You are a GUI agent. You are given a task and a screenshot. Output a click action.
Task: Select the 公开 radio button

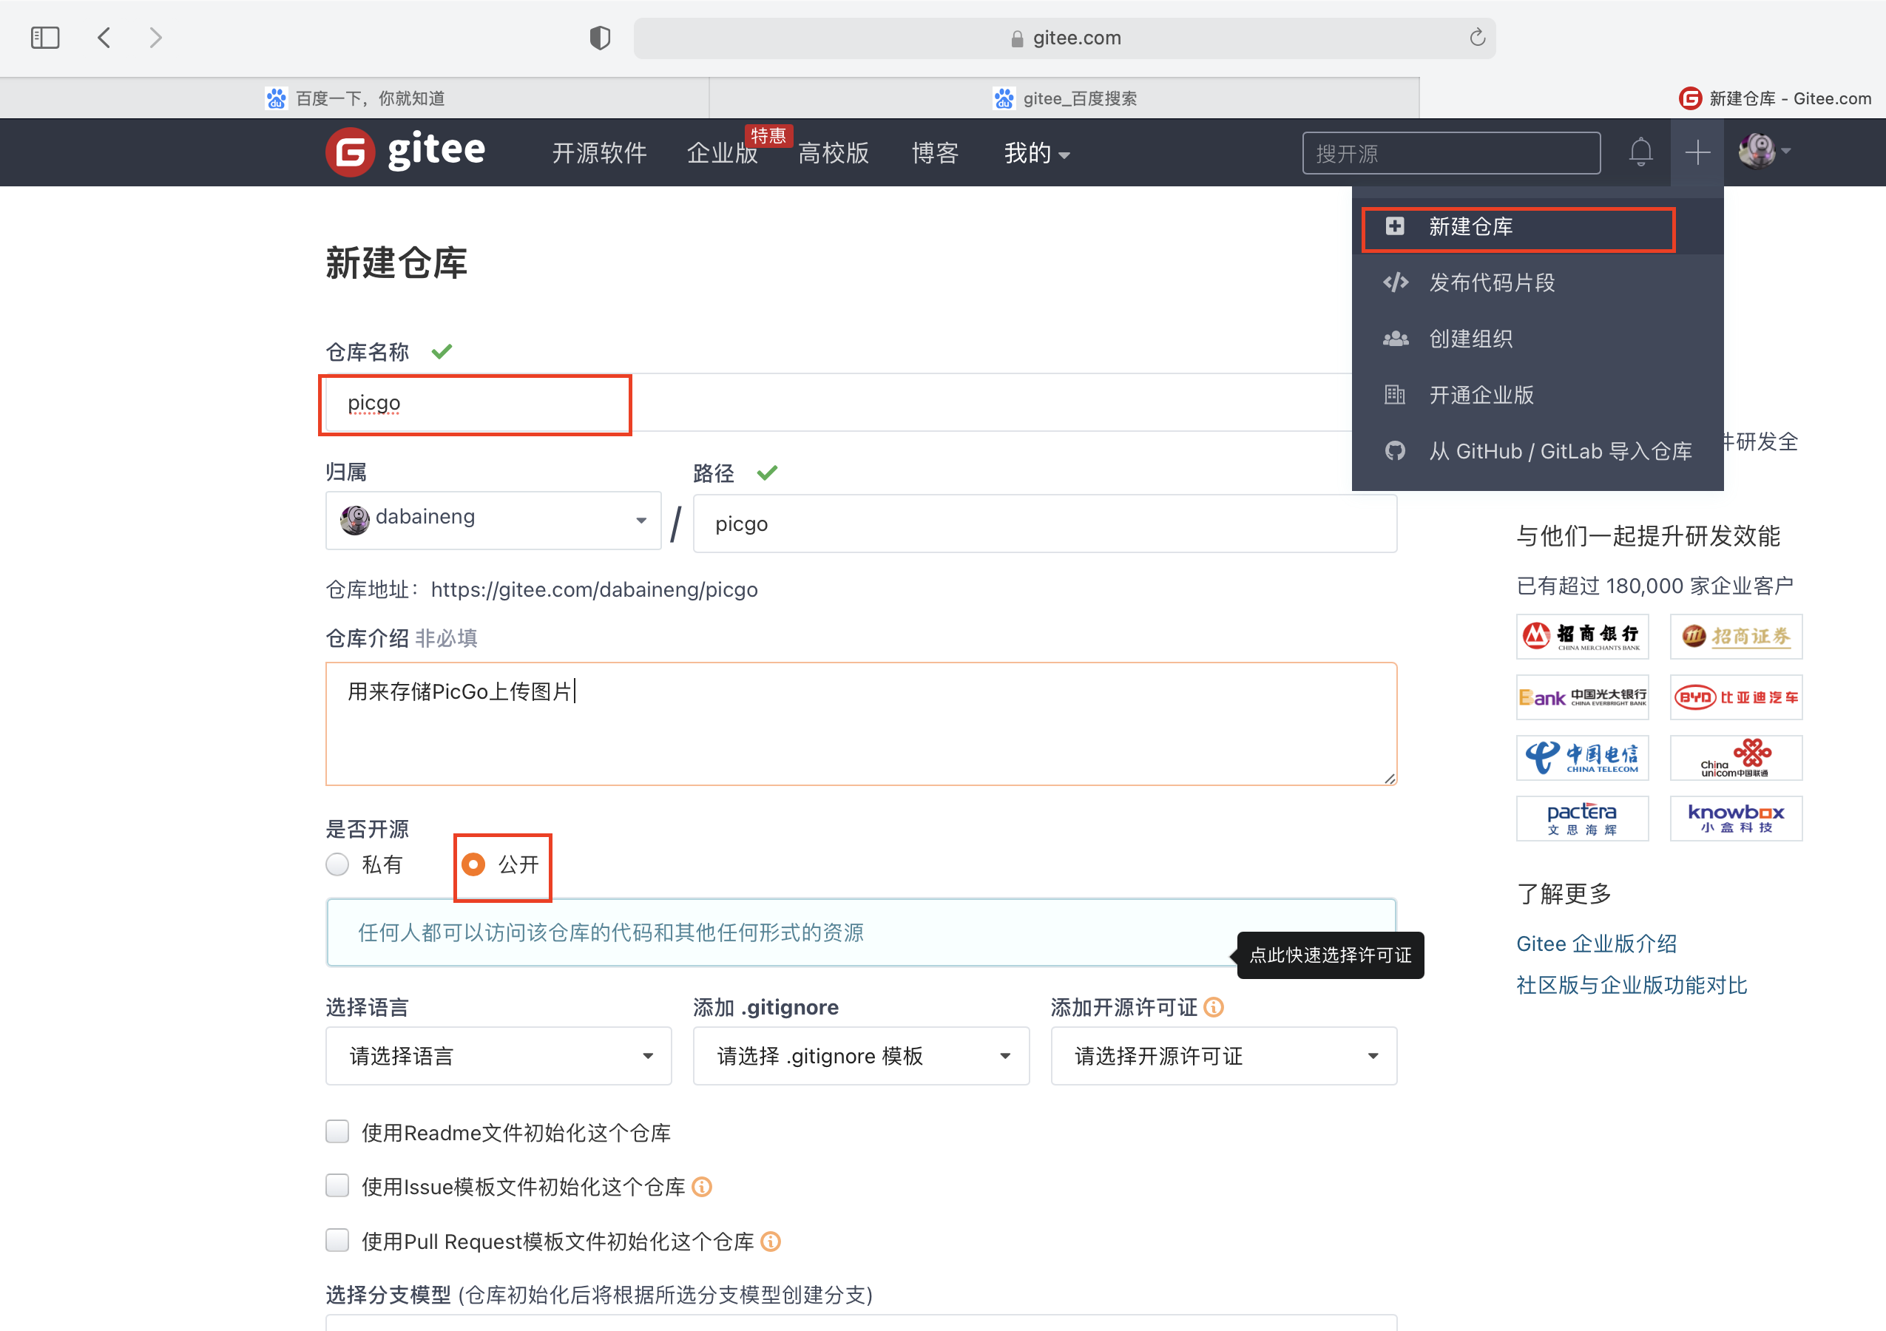(x=473, y=864)
